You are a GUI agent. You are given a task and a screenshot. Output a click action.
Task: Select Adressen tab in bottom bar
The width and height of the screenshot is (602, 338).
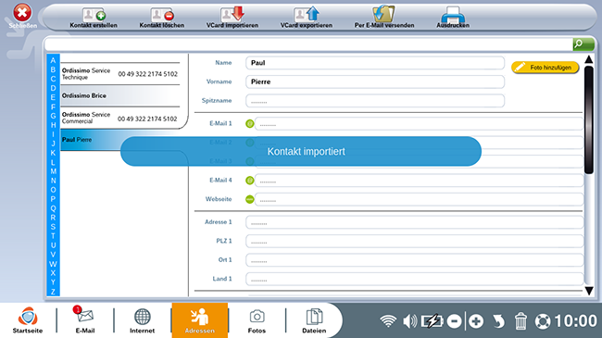tap(200, 320)
